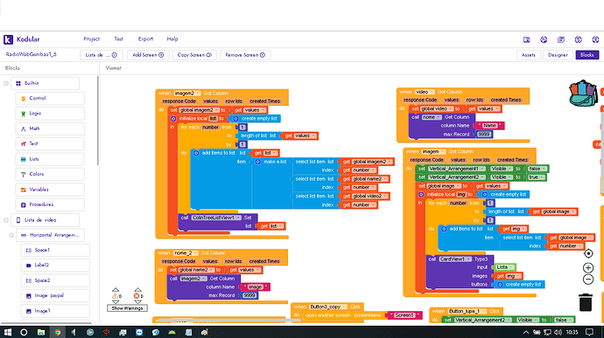Select the Logic blocks category
This screenshot has width=604, height=338.
(50, 114)
